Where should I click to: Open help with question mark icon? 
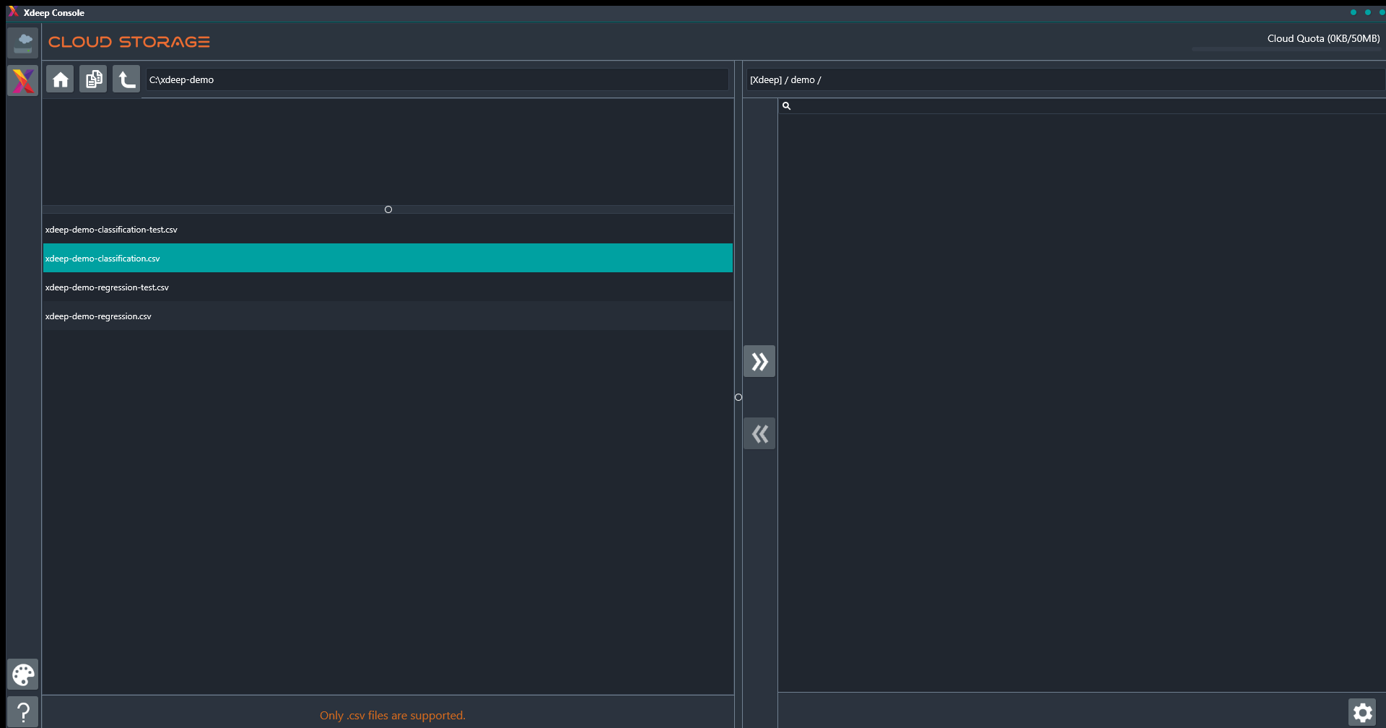point(23,712)
